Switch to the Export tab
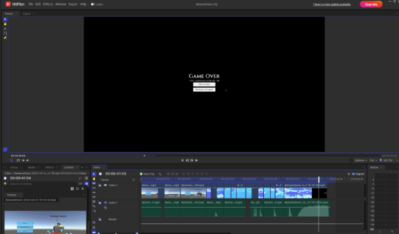This screenshot has height=234, width=399. point(26,14)
